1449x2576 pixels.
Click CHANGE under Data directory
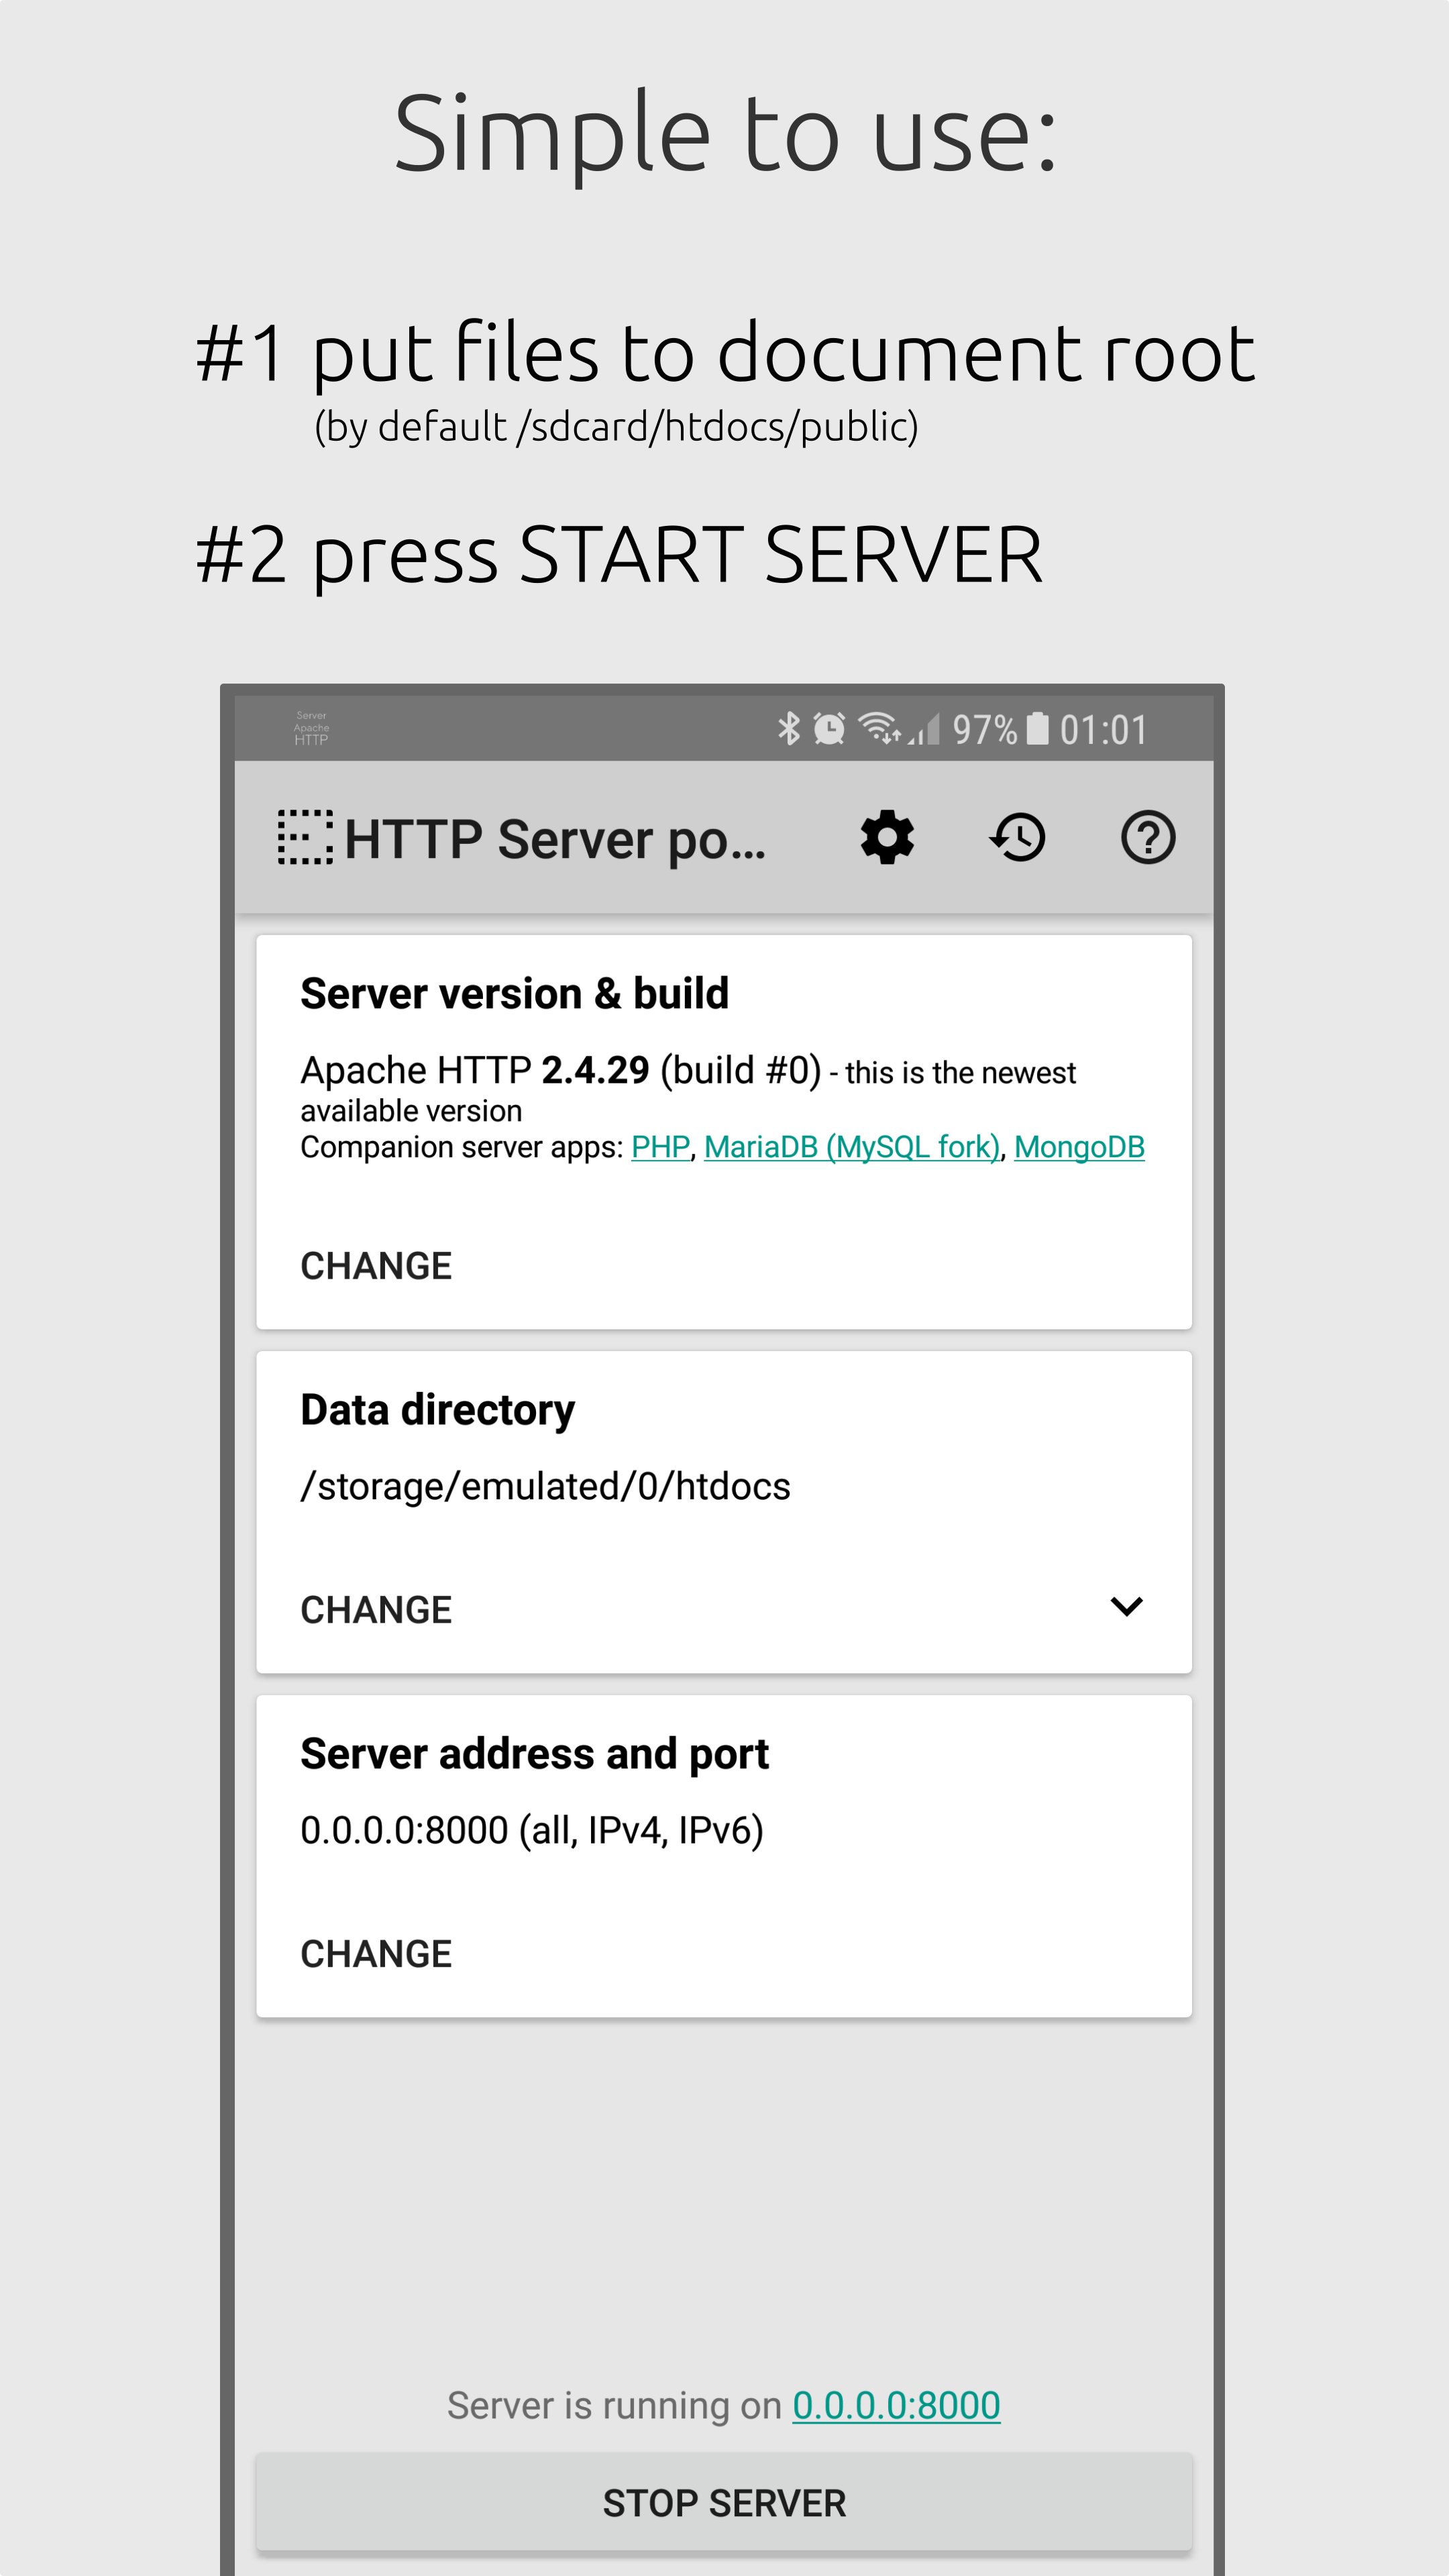376,1610
